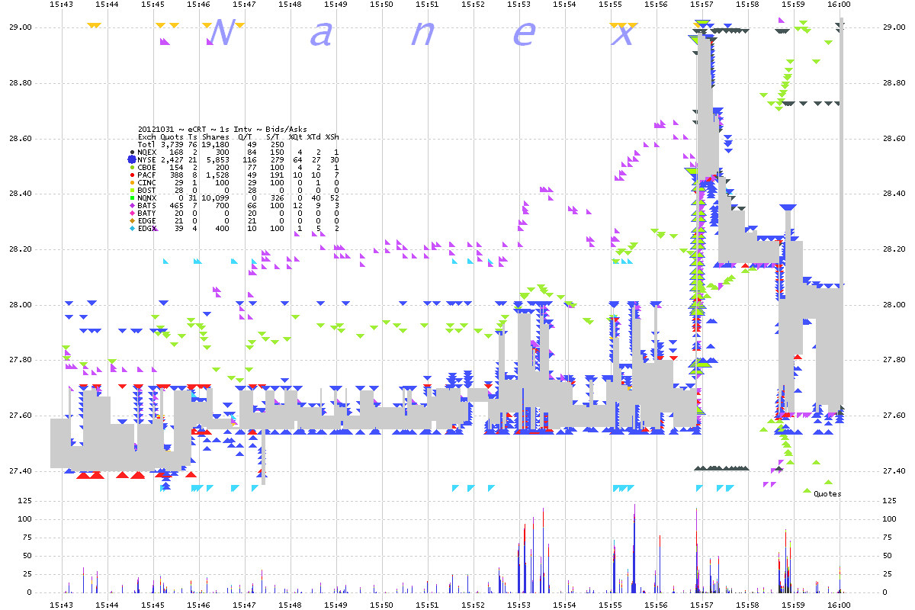Click the purple diamond BATS legend marker
915x610 pixels.
(133, 205)
